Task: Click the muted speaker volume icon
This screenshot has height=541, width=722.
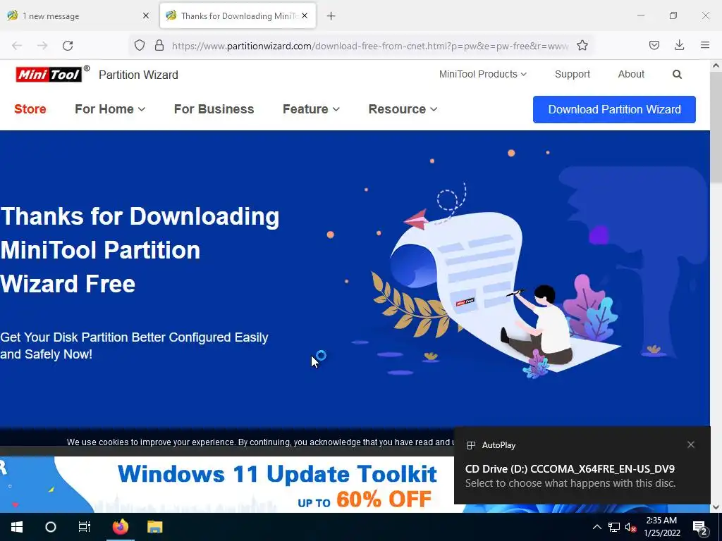Action: click(x=631, y=527)
